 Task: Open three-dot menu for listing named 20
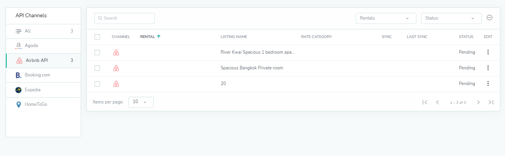[x=488, y=83]
